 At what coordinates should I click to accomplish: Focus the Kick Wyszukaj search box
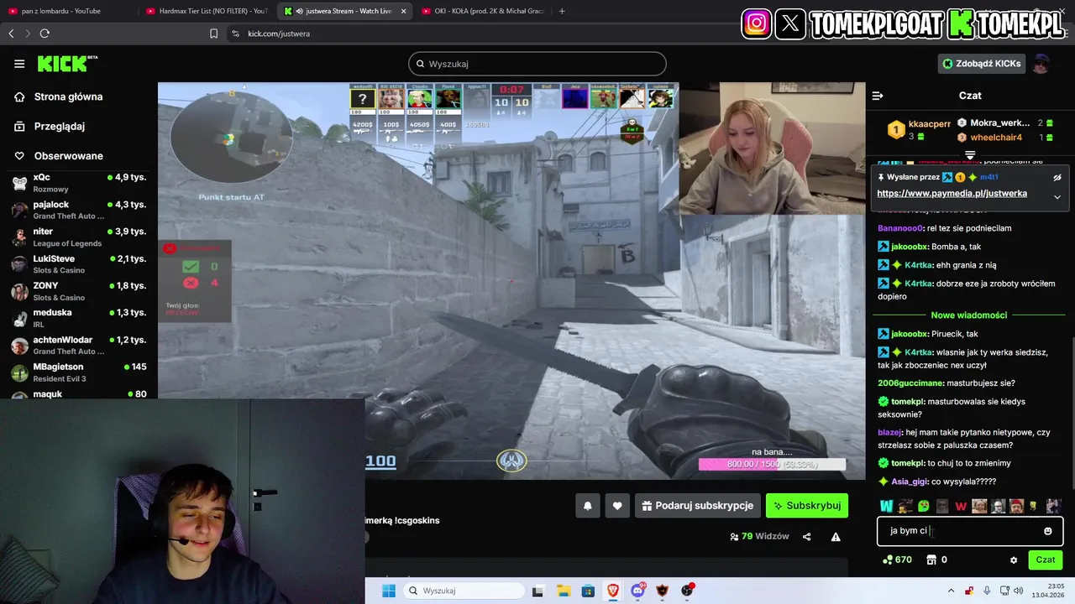tap(537, 64)
